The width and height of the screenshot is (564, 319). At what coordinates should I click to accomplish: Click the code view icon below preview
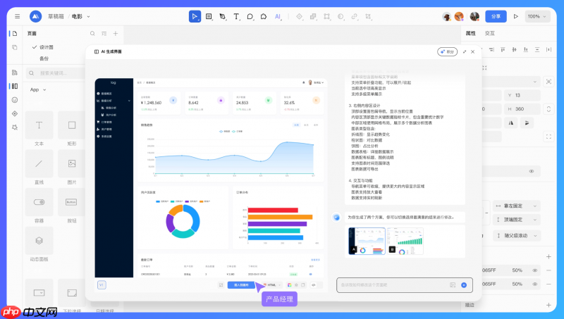[x=314, y=285]
